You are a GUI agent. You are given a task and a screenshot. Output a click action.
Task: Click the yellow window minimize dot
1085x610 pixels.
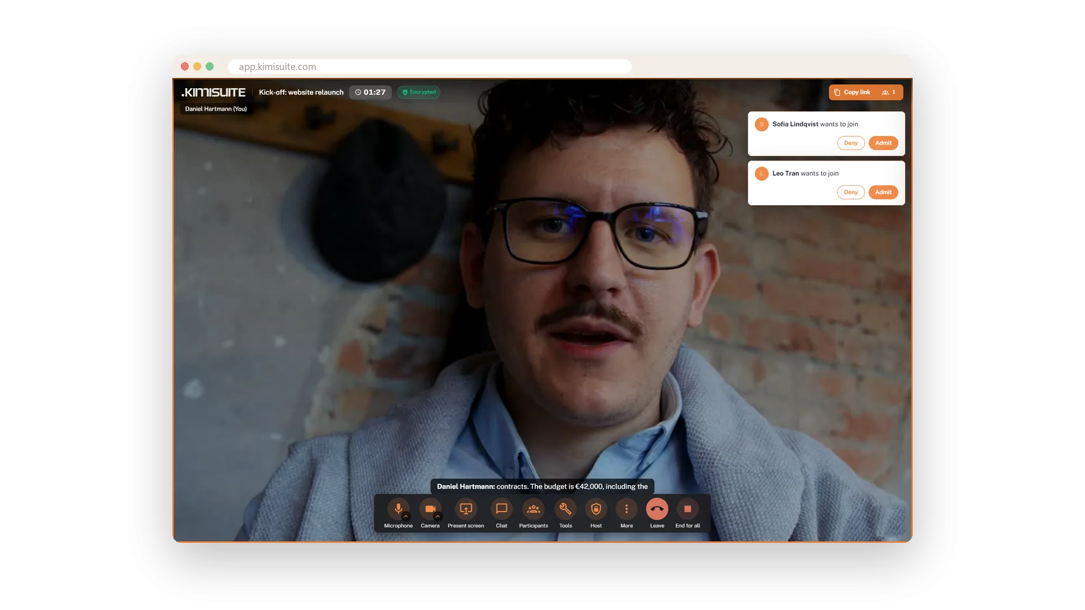[197, 67]
